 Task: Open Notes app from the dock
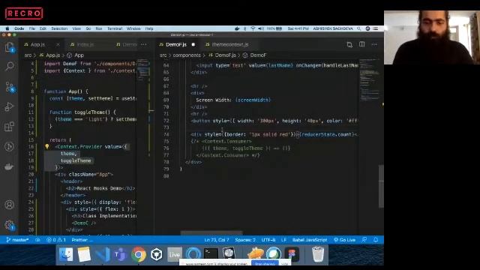[x=84, y=254]
